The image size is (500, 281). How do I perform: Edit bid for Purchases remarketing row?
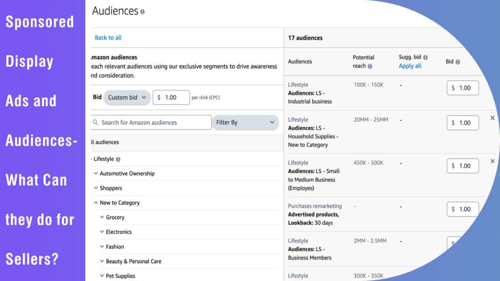pos(463,209)
